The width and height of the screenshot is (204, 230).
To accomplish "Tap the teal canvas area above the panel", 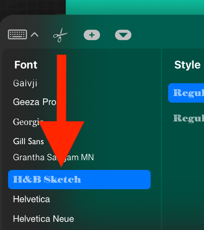I will (x=133, y=6).
